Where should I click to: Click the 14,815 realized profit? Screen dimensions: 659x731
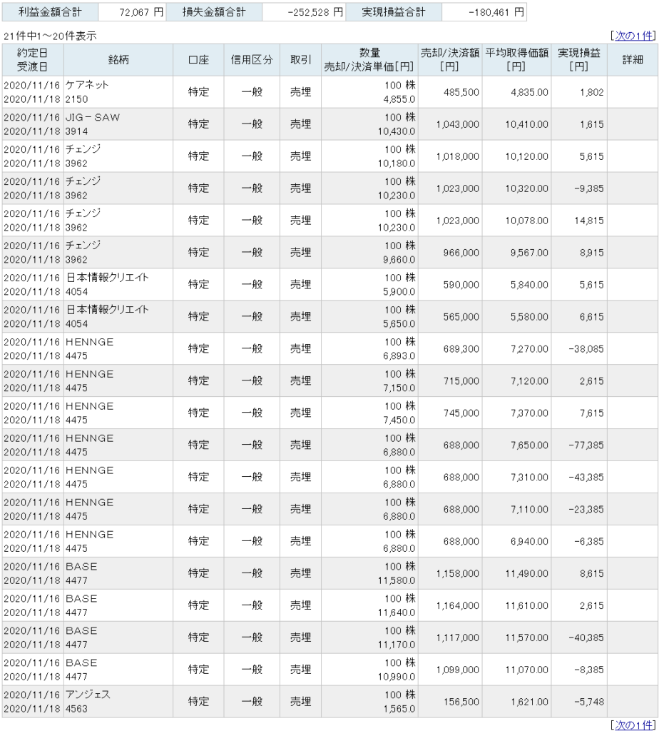click(588, 221)
